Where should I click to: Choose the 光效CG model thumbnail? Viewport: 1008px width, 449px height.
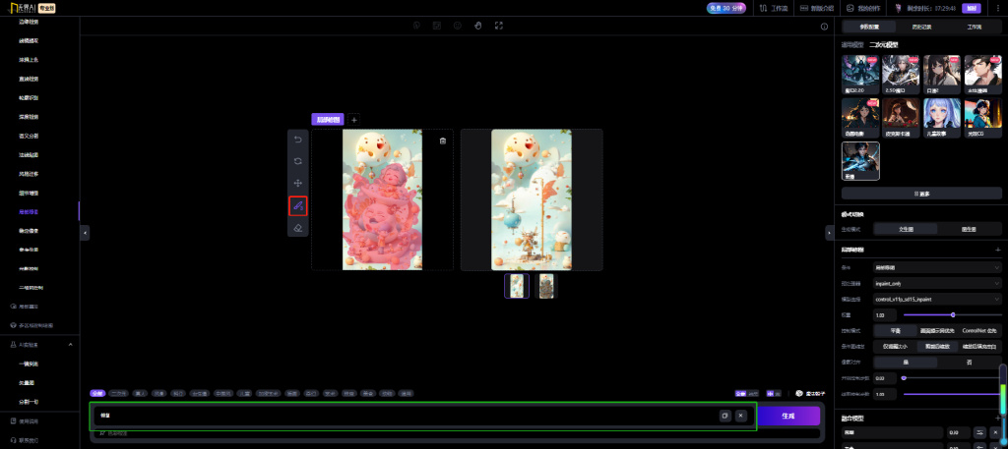[x=983, y=117]
